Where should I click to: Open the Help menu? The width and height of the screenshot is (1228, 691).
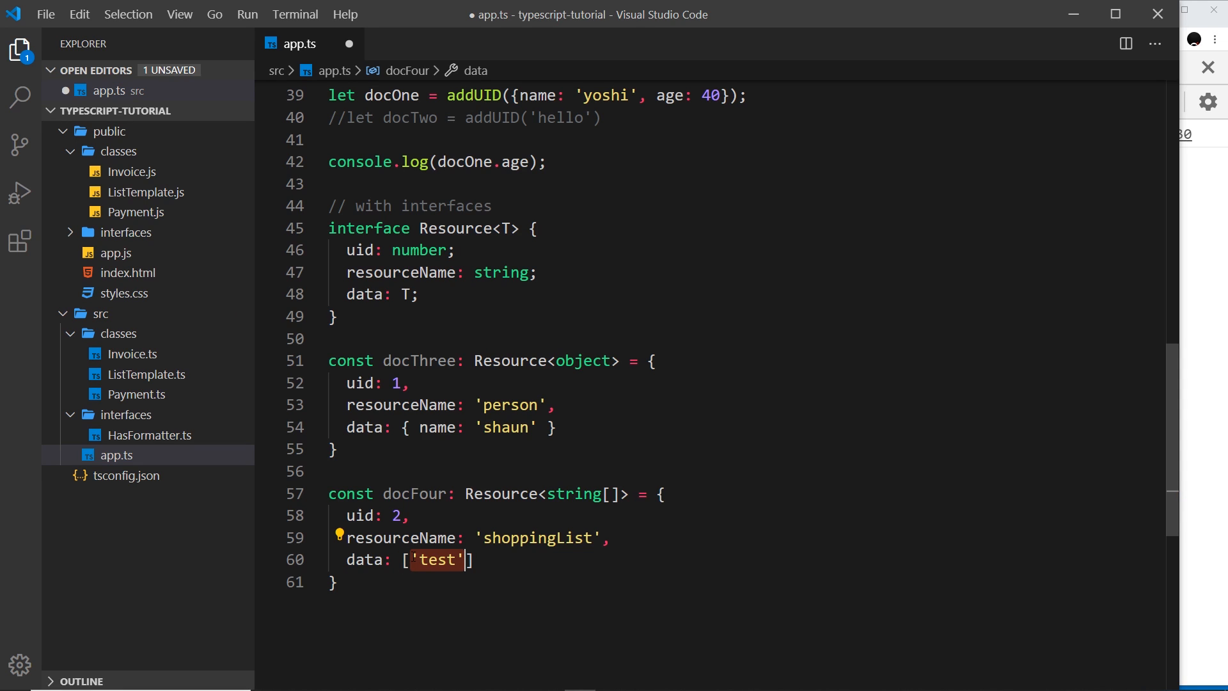pyautogui.click(x=345, y=14)
